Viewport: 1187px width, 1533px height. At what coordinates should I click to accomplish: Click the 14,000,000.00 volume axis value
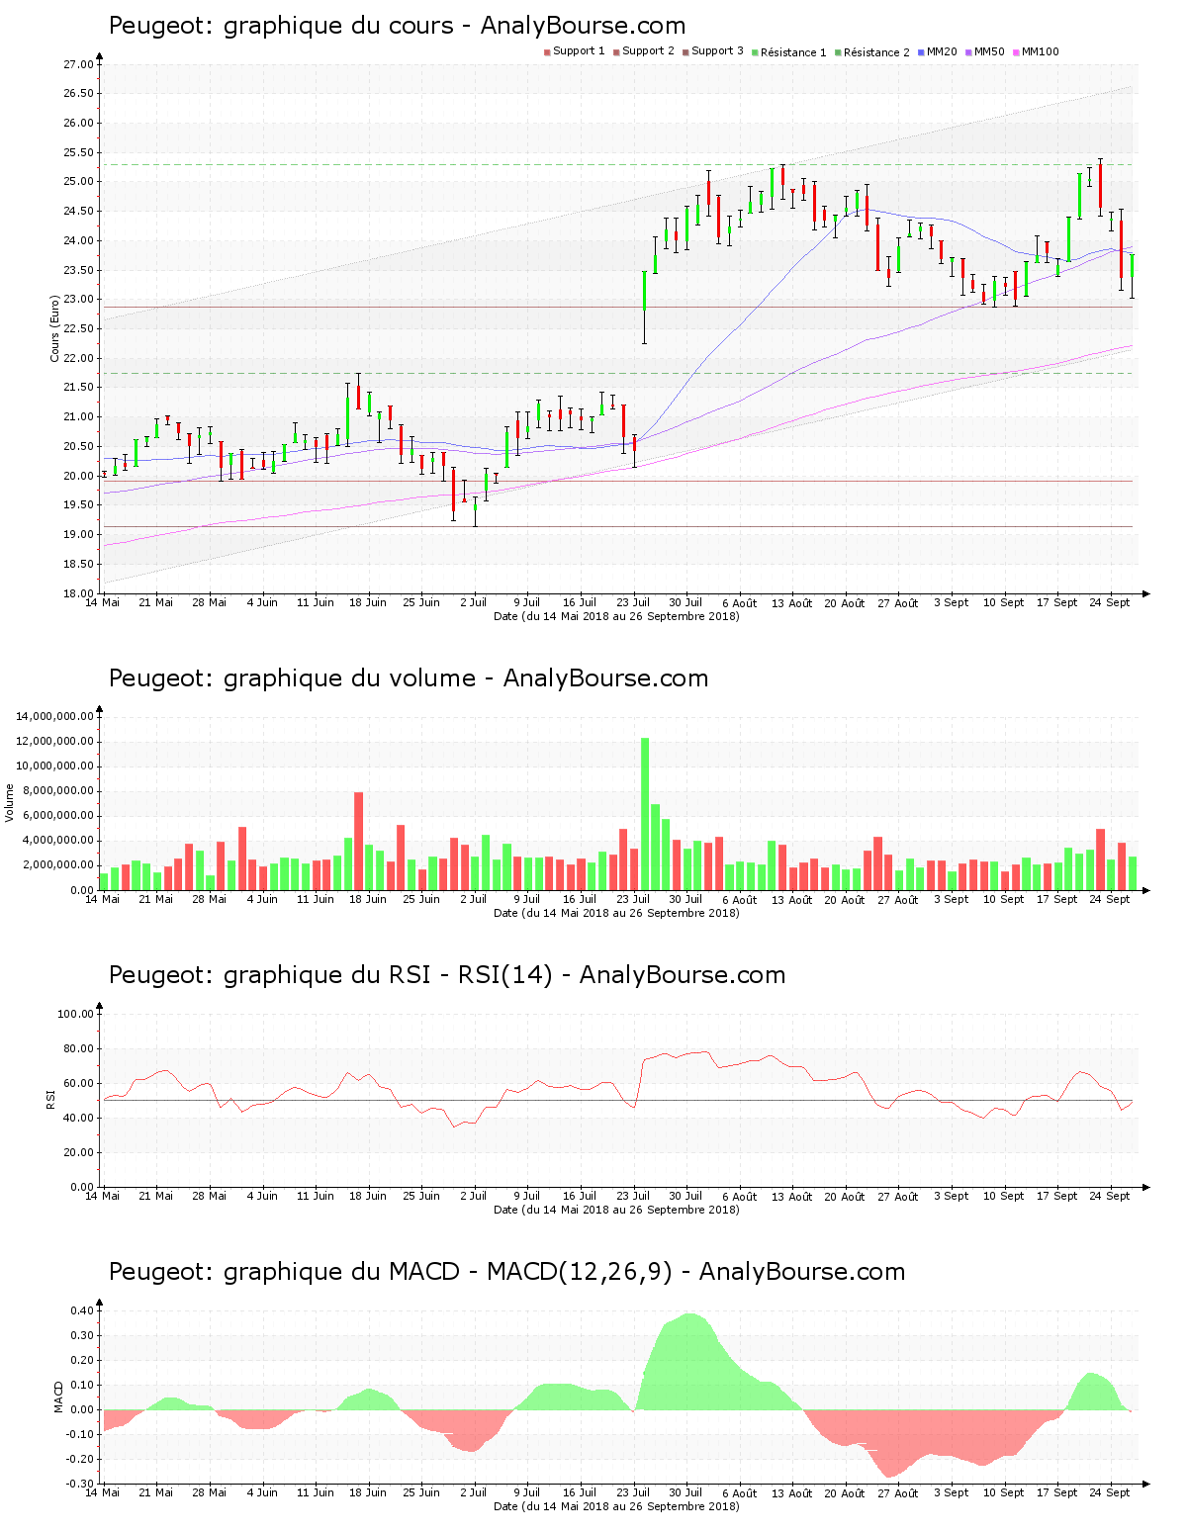(55, 716)
